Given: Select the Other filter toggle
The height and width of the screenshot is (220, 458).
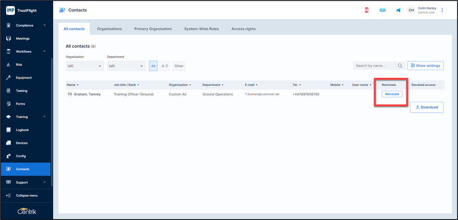Looking at the screenshot, I should click(179, 66).
